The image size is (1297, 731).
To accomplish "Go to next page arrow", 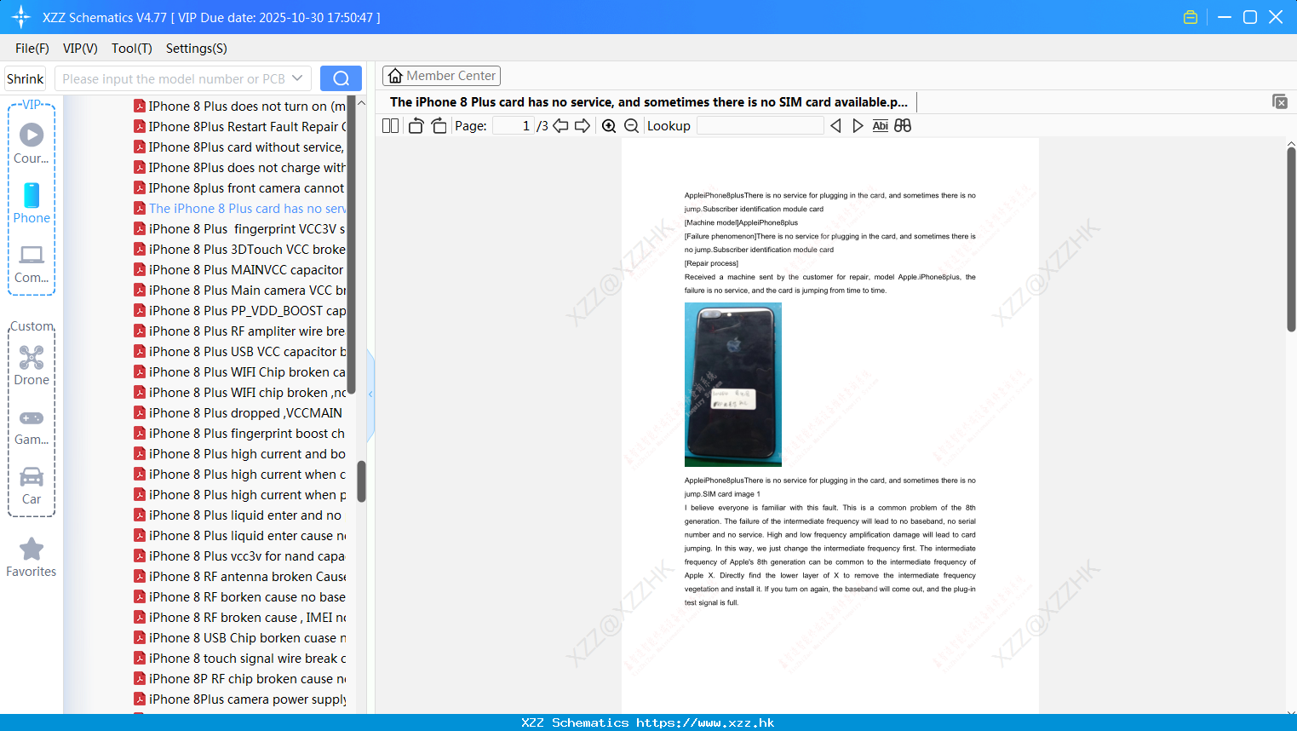I will (x=583, y=125).
